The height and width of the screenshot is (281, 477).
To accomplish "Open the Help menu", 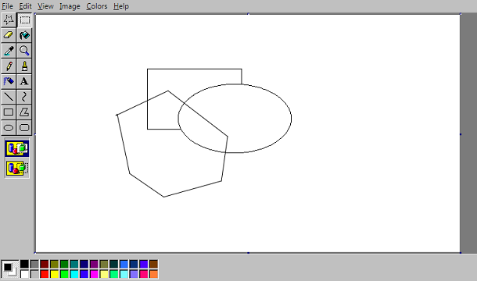I will pos(121,6).
